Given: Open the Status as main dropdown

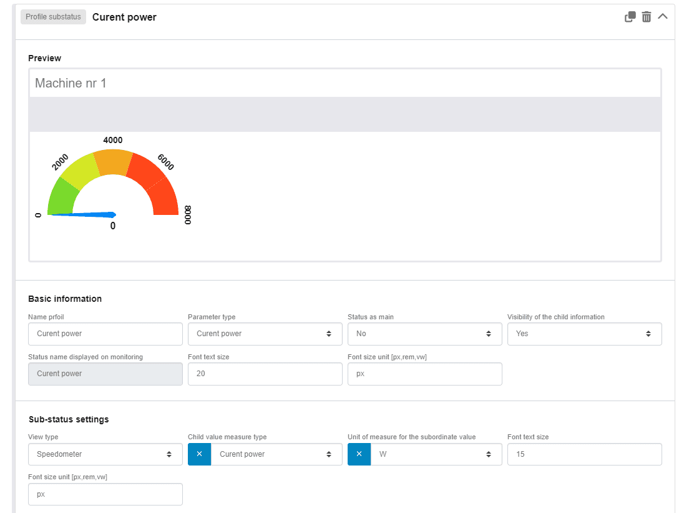Looking at the screenshot, I should point(425,334).
